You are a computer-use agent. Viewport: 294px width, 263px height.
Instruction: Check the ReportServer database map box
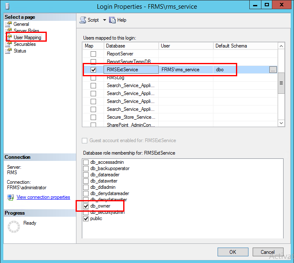94,54
